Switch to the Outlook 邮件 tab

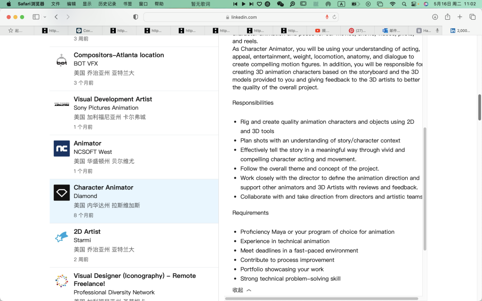click(391, 31)
